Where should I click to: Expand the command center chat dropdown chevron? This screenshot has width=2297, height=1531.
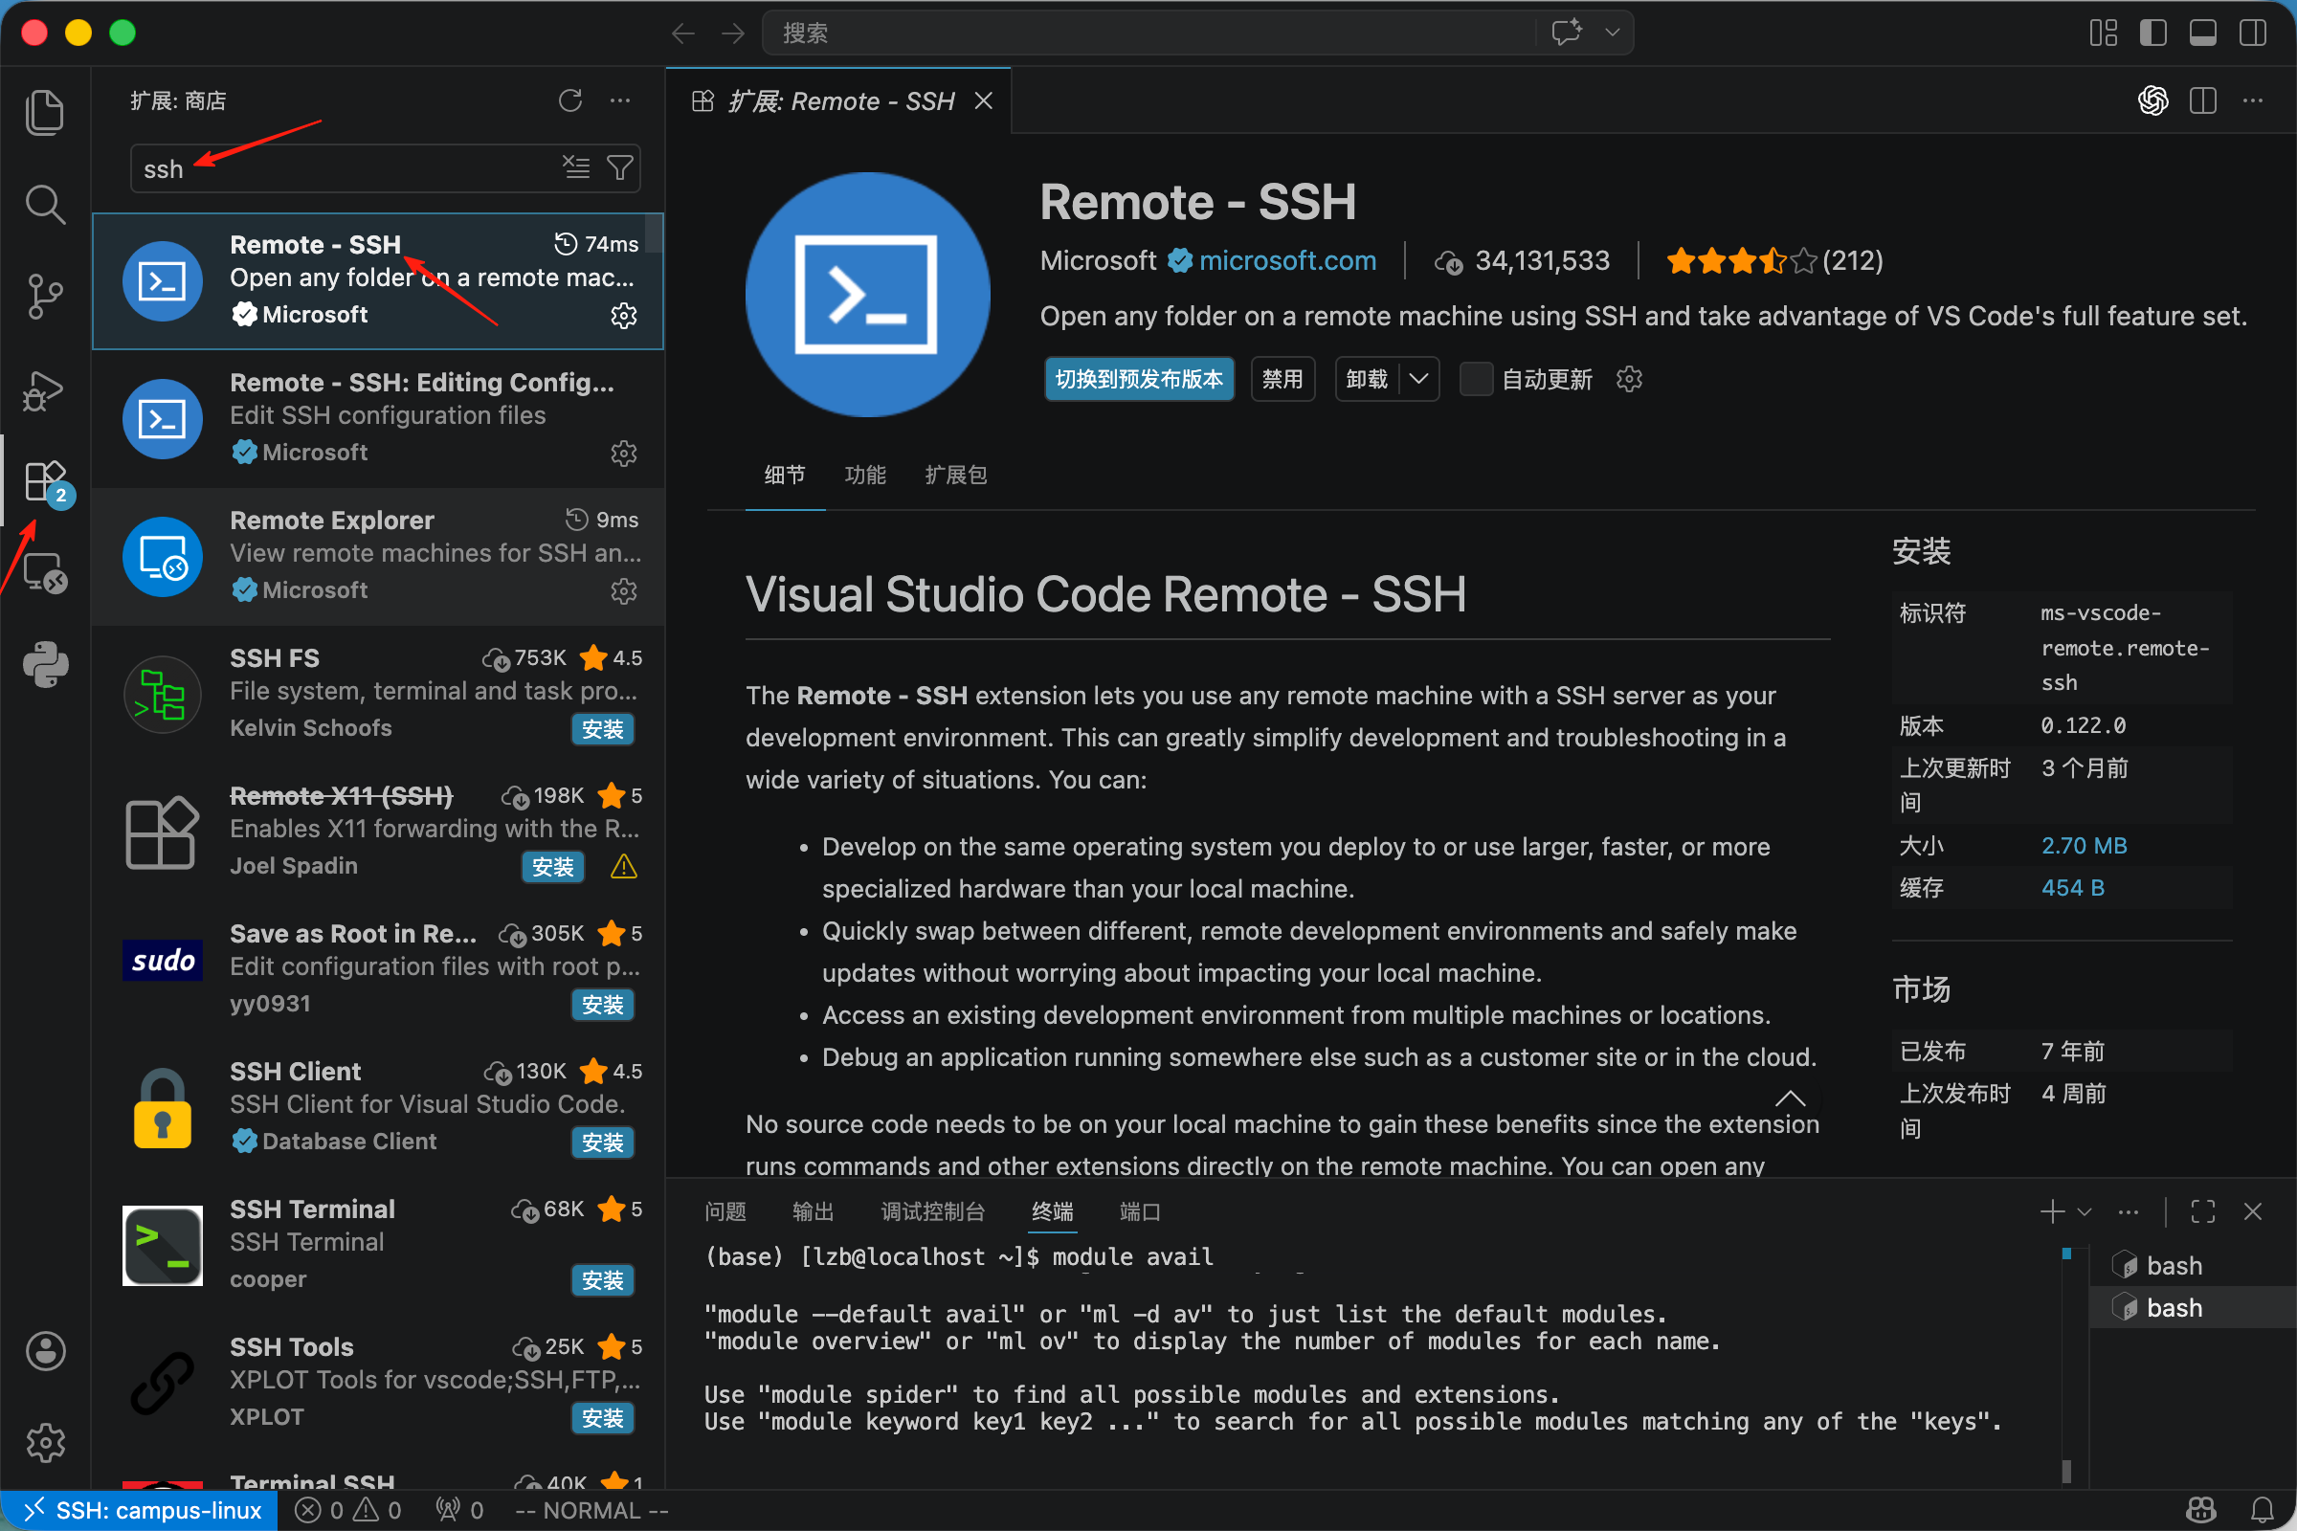point(1613,33)
